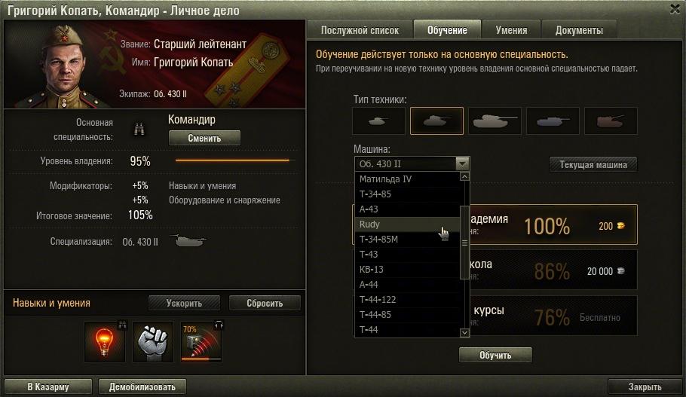Toggle the Машина dropdown arrow
686x397 pixels.
[462, 164]
